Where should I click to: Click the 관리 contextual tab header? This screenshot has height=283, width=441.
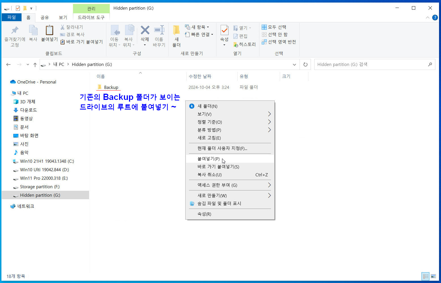pyautogui.click(x=91, y=9)
